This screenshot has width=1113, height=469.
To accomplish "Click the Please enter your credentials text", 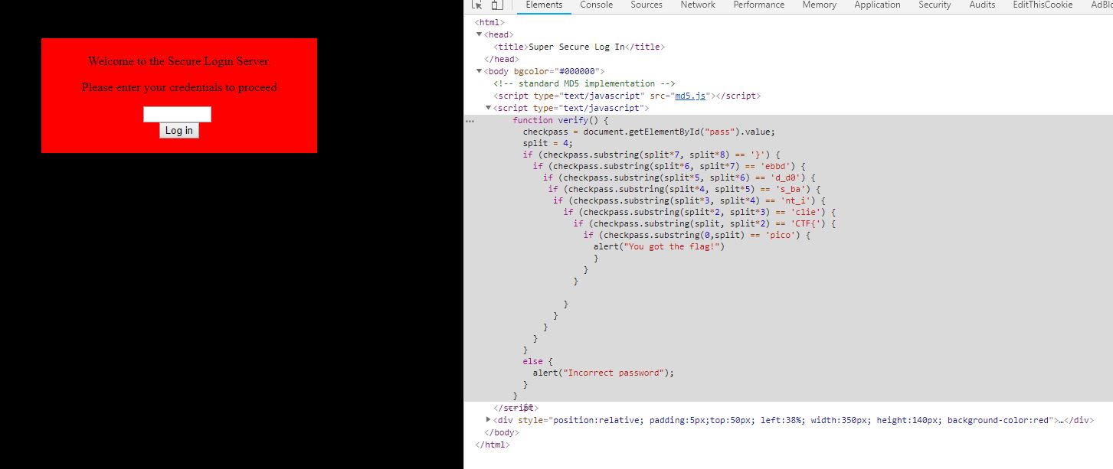I will 179,87.
